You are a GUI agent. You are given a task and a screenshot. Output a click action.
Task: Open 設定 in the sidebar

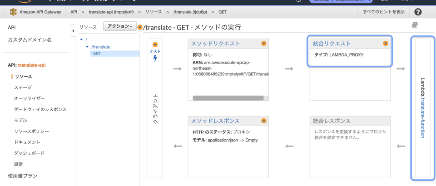18,164
